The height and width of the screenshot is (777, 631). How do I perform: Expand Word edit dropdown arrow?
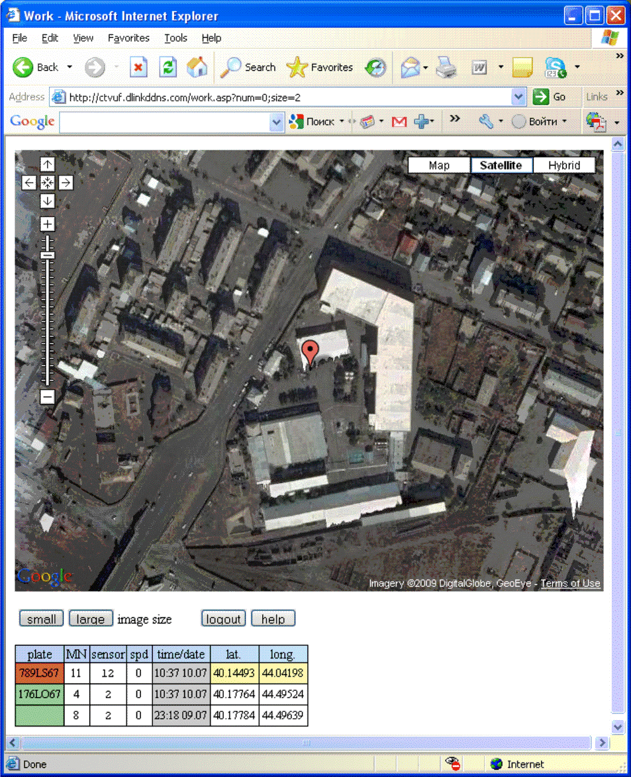(501, 67)
